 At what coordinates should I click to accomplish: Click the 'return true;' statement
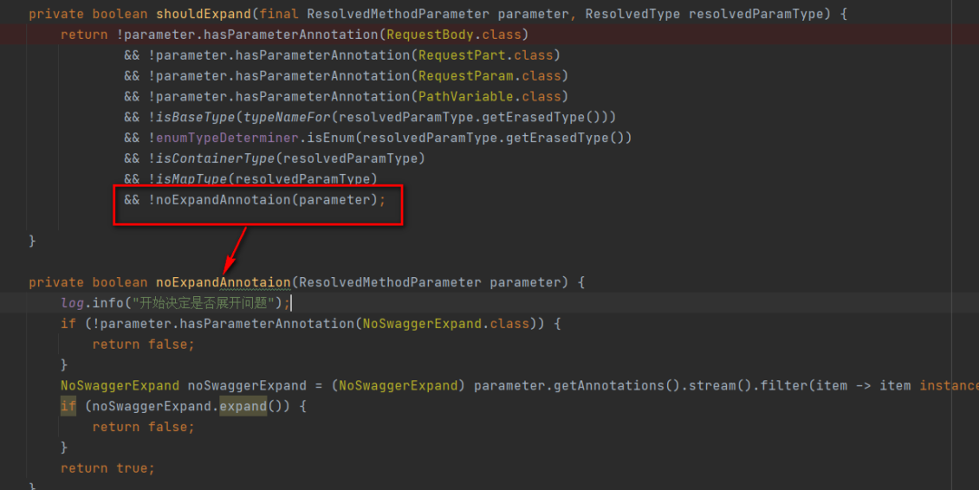108,468
